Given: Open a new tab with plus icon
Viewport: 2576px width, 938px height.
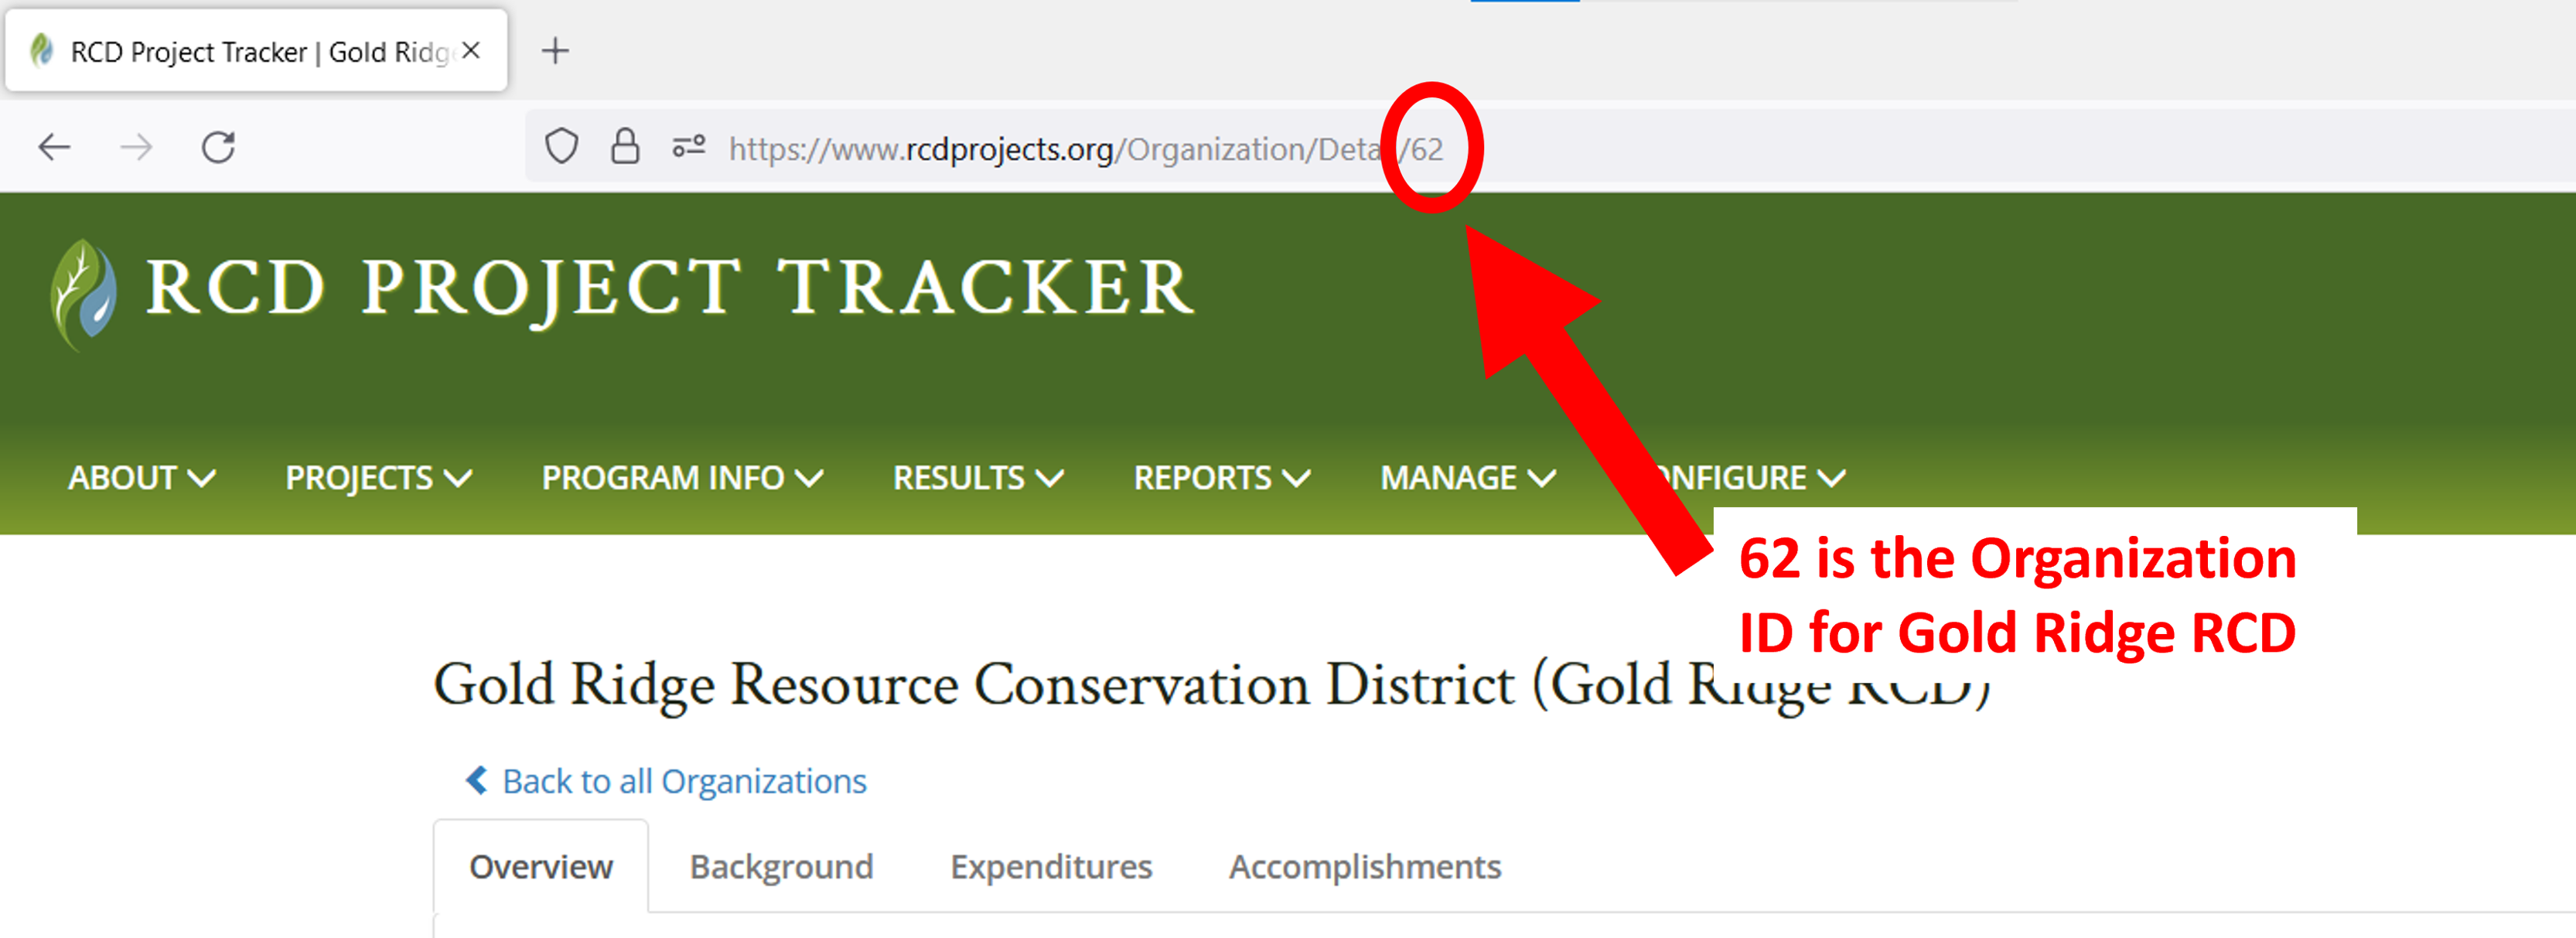Looking at the screenshot, I should pyautogui.click(x=555, y=51).
